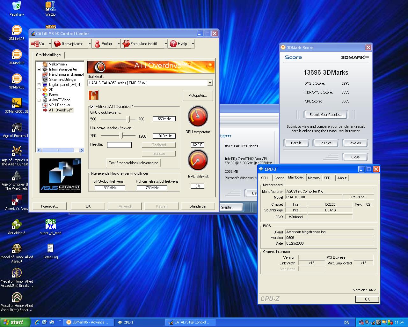Launch the 3DMark03 desktop shortcut
This screenshot has height=327, width=408.
click(17, 33)
